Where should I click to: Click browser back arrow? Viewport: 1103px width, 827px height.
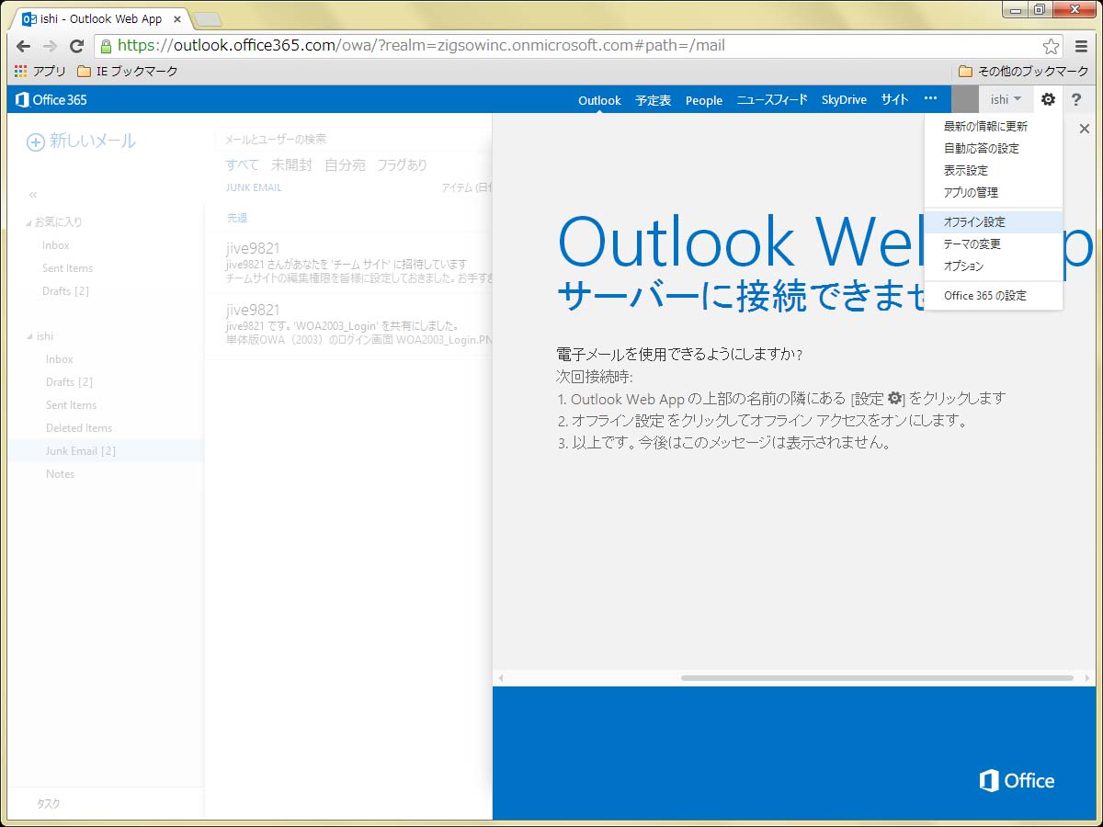click(24, 46)
